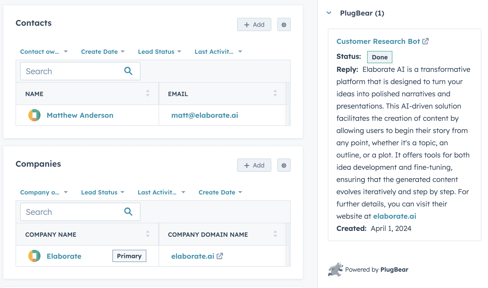Click the PlugBear bear logo
This screenshot has width=488, height=288.
point(335,270)
